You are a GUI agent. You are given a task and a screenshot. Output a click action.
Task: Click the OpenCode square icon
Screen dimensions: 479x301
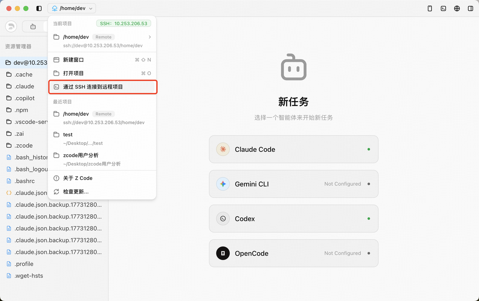click(x=223, y=253)
